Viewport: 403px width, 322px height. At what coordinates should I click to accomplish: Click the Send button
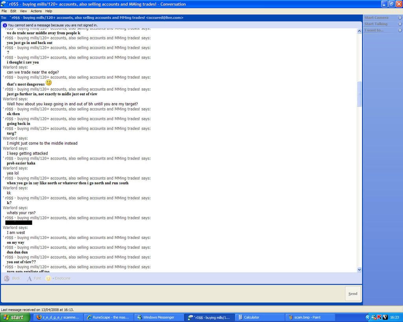[353, 294]
